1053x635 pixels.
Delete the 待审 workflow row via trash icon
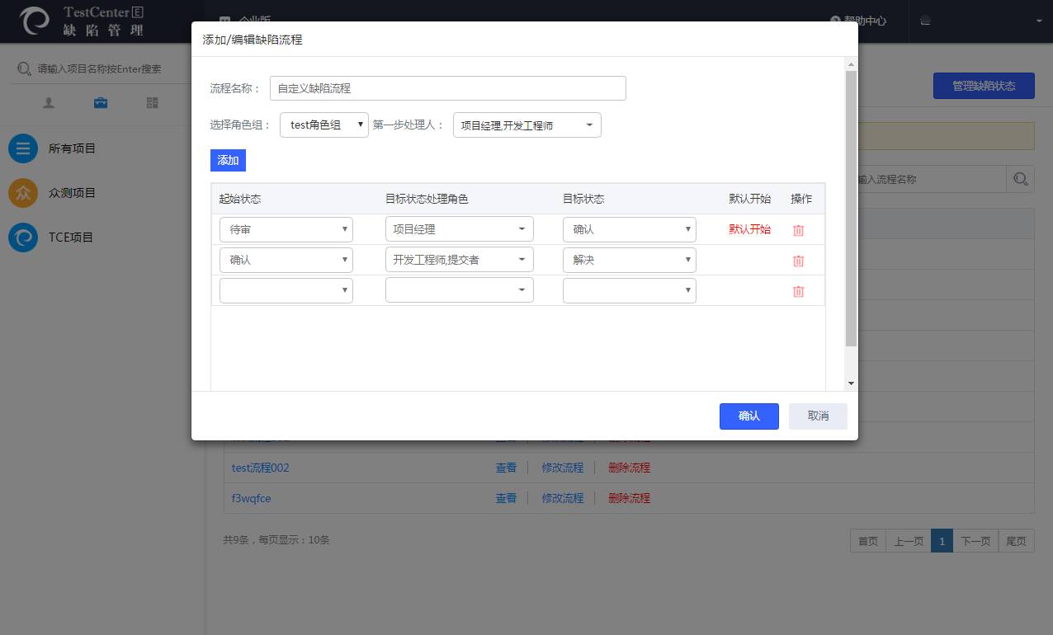pos(798,230)
